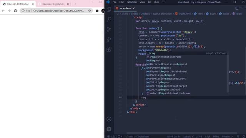The height and width of the screenshot is (138, 246).
Task: Select PaymentRequestUpdateEvent suggestion
Action: [187, 72]
